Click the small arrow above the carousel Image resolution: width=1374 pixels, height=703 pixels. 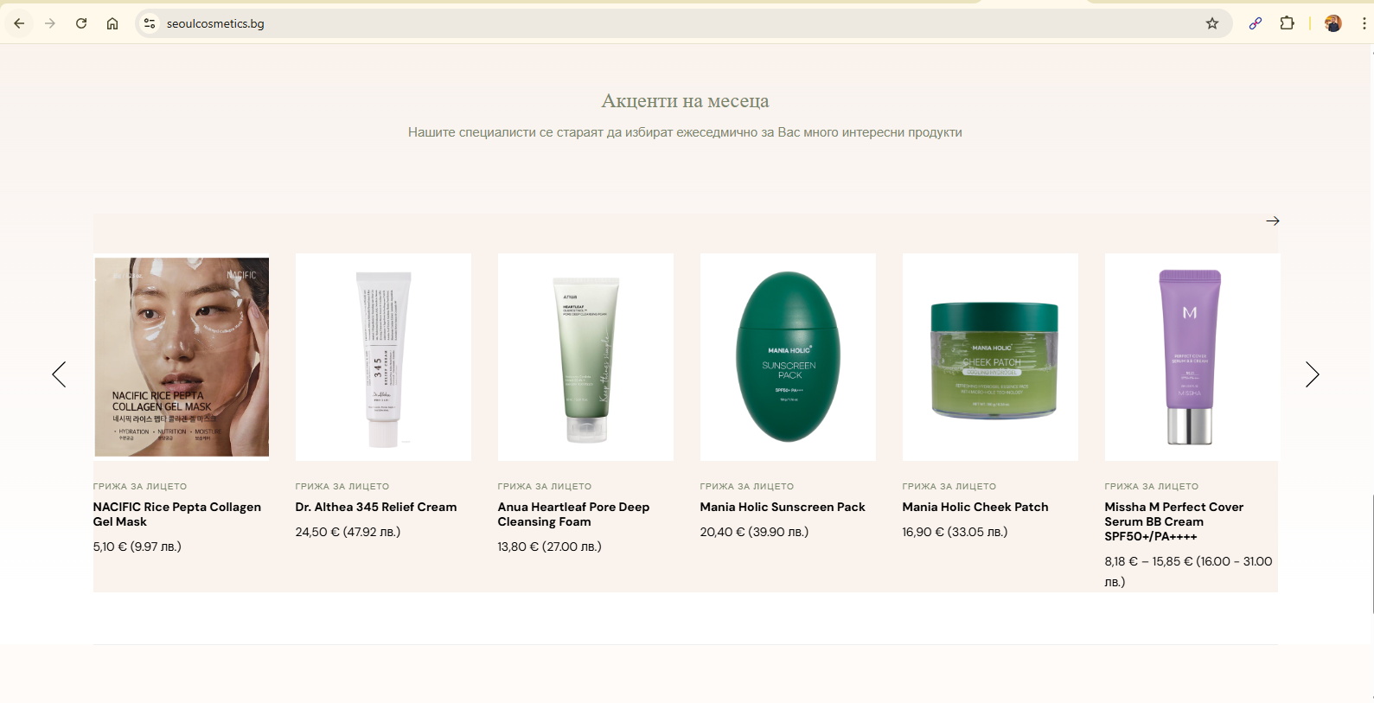[x=1273, y=220]
